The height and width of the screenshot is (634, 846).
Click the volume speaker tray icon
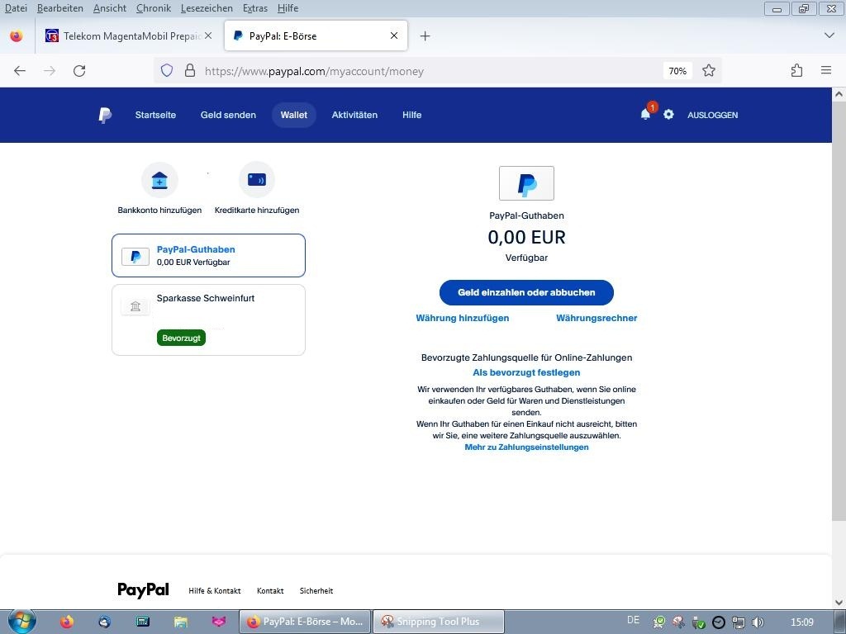pyautogui.click(x=758, y=622)
